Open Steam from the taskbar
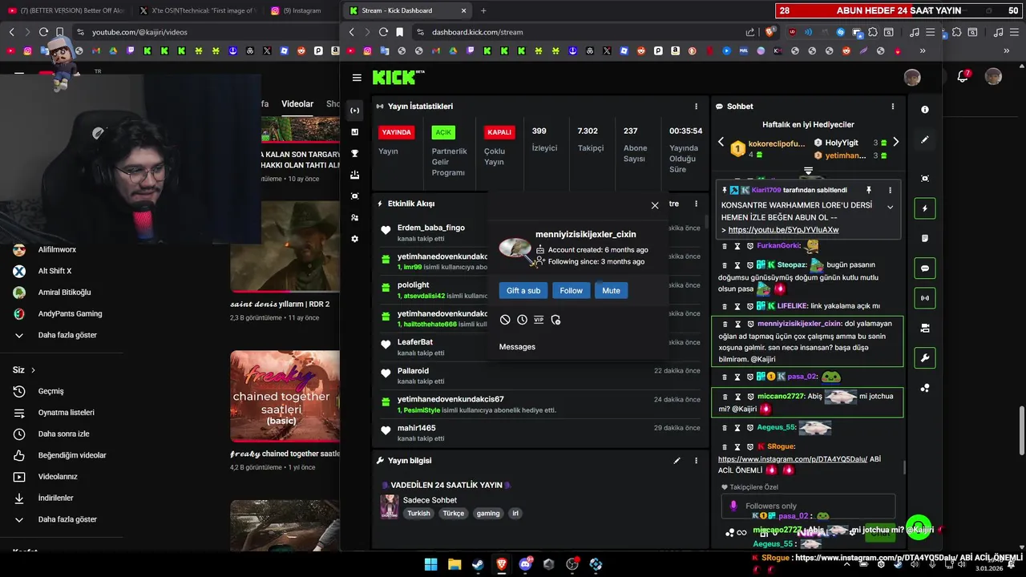This screenshot has height=577, width=1026. pyautogui.click(x=478, y=564)
